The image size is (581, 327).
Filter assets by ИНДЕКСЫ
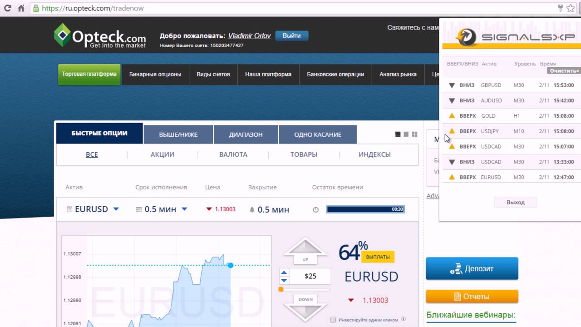click(x=374, y=154)
